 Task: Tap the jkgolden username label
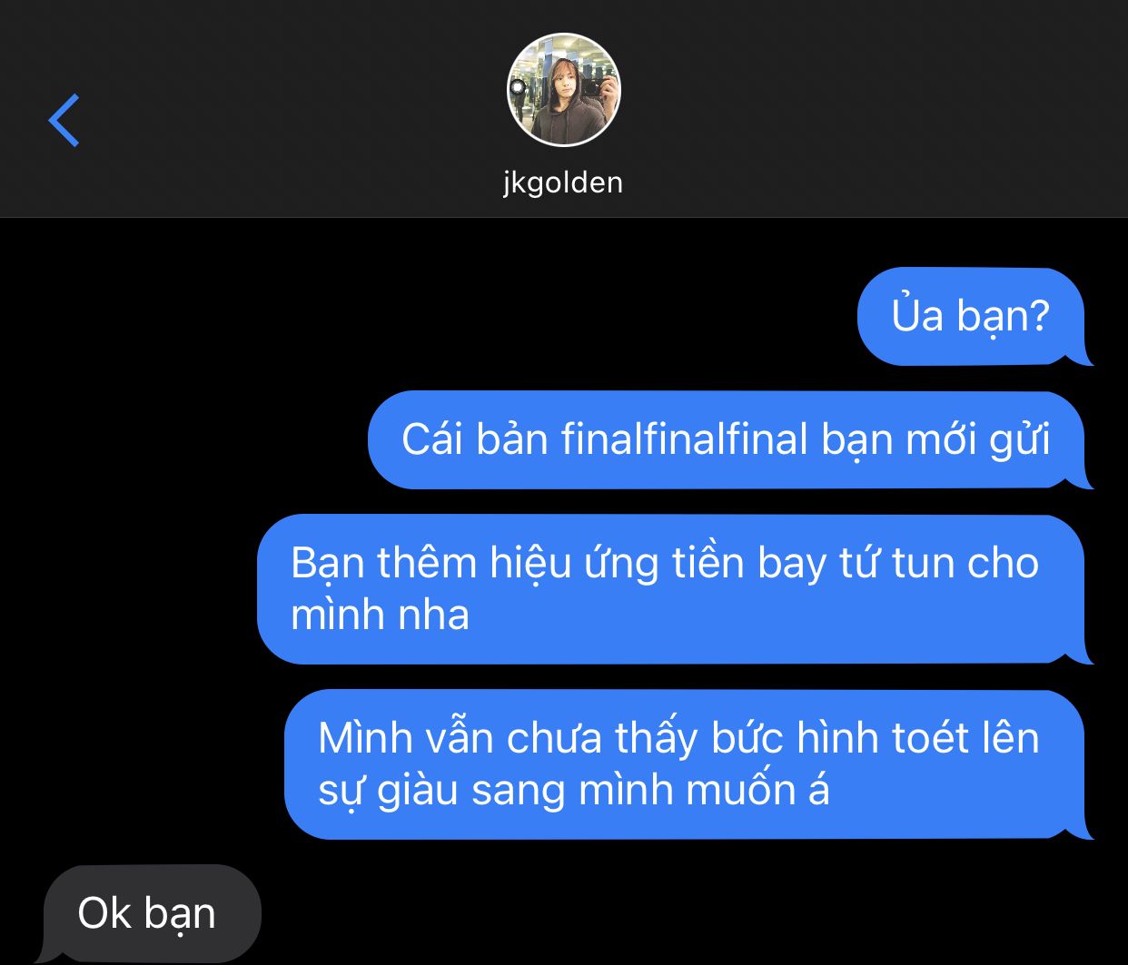563,182
